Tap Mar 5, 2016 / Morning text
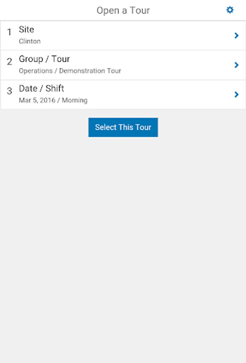Viewport: 246px width, 363px height. pos(53,100)
